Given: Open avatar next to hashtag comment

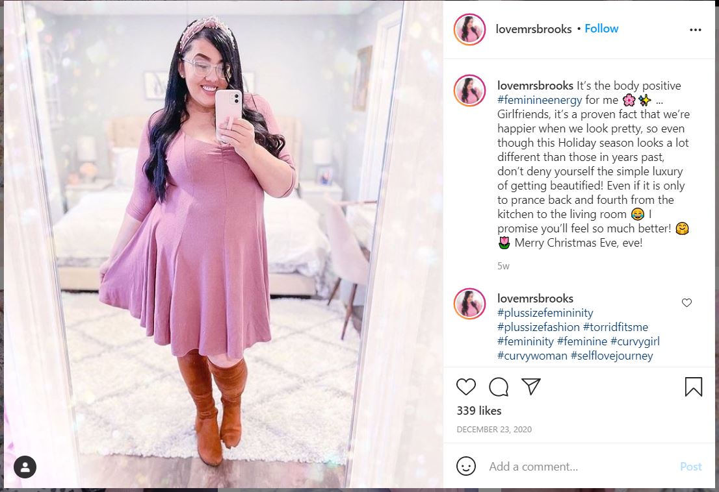Looking at the screenshot, I should (x=469, y=303).
